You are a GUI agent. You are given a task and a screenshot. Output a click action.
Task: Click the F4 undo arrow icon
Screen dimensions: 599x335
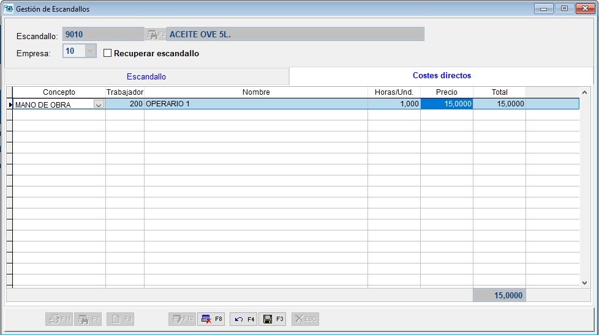[239, 319]
